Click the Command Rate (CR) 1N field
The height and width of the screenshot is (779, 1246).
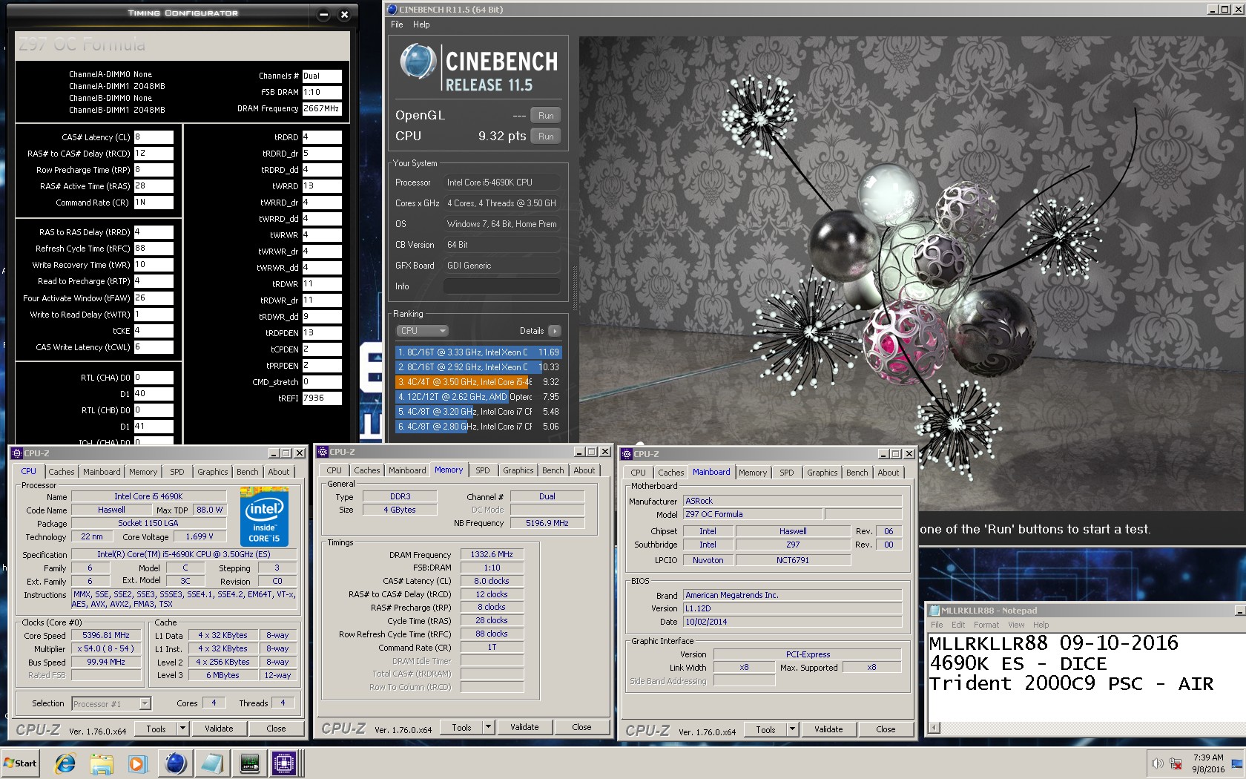pyautogui.click(x=154, y=203)
